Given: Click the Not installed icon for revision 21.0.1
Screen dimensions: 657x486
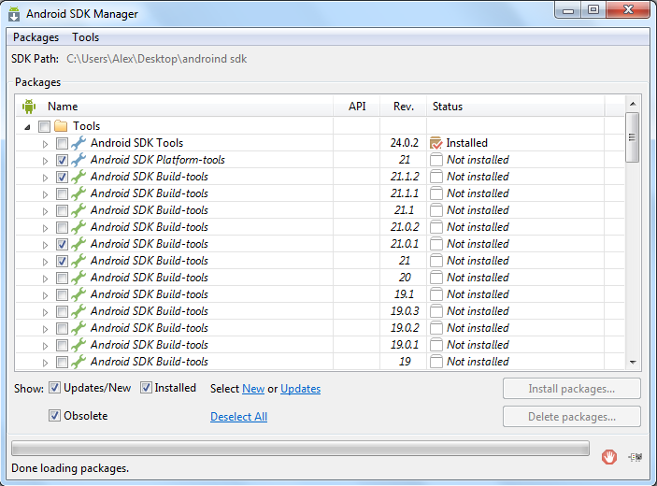Looking at the screenshot, I should coord(436,244).
